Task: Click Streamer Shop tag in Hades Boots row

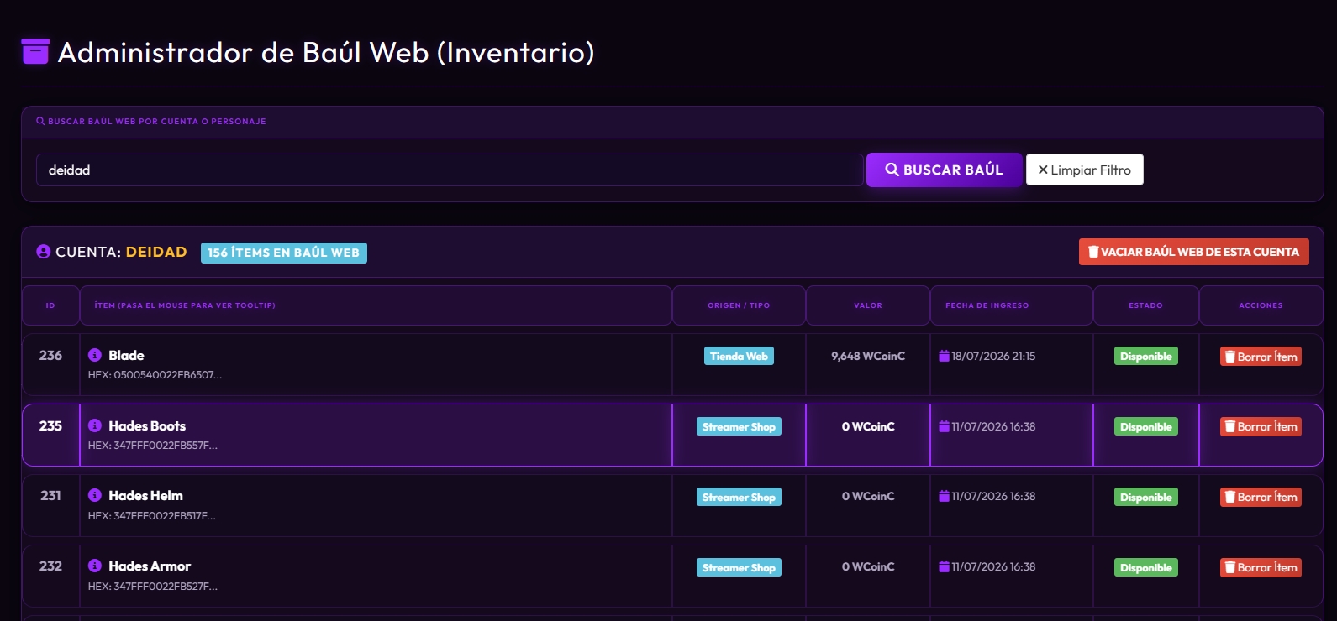Action: click(739, 426)
